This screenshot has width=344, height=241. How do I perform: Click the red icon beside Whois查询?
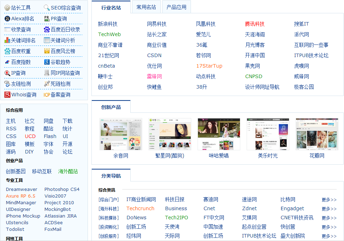[x=7, y=95]
